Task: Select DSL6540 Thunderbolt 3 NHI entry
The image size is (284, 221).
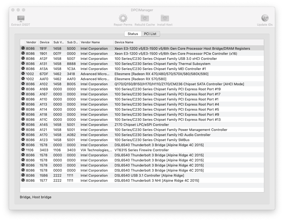Action: (x=157, y=180)
